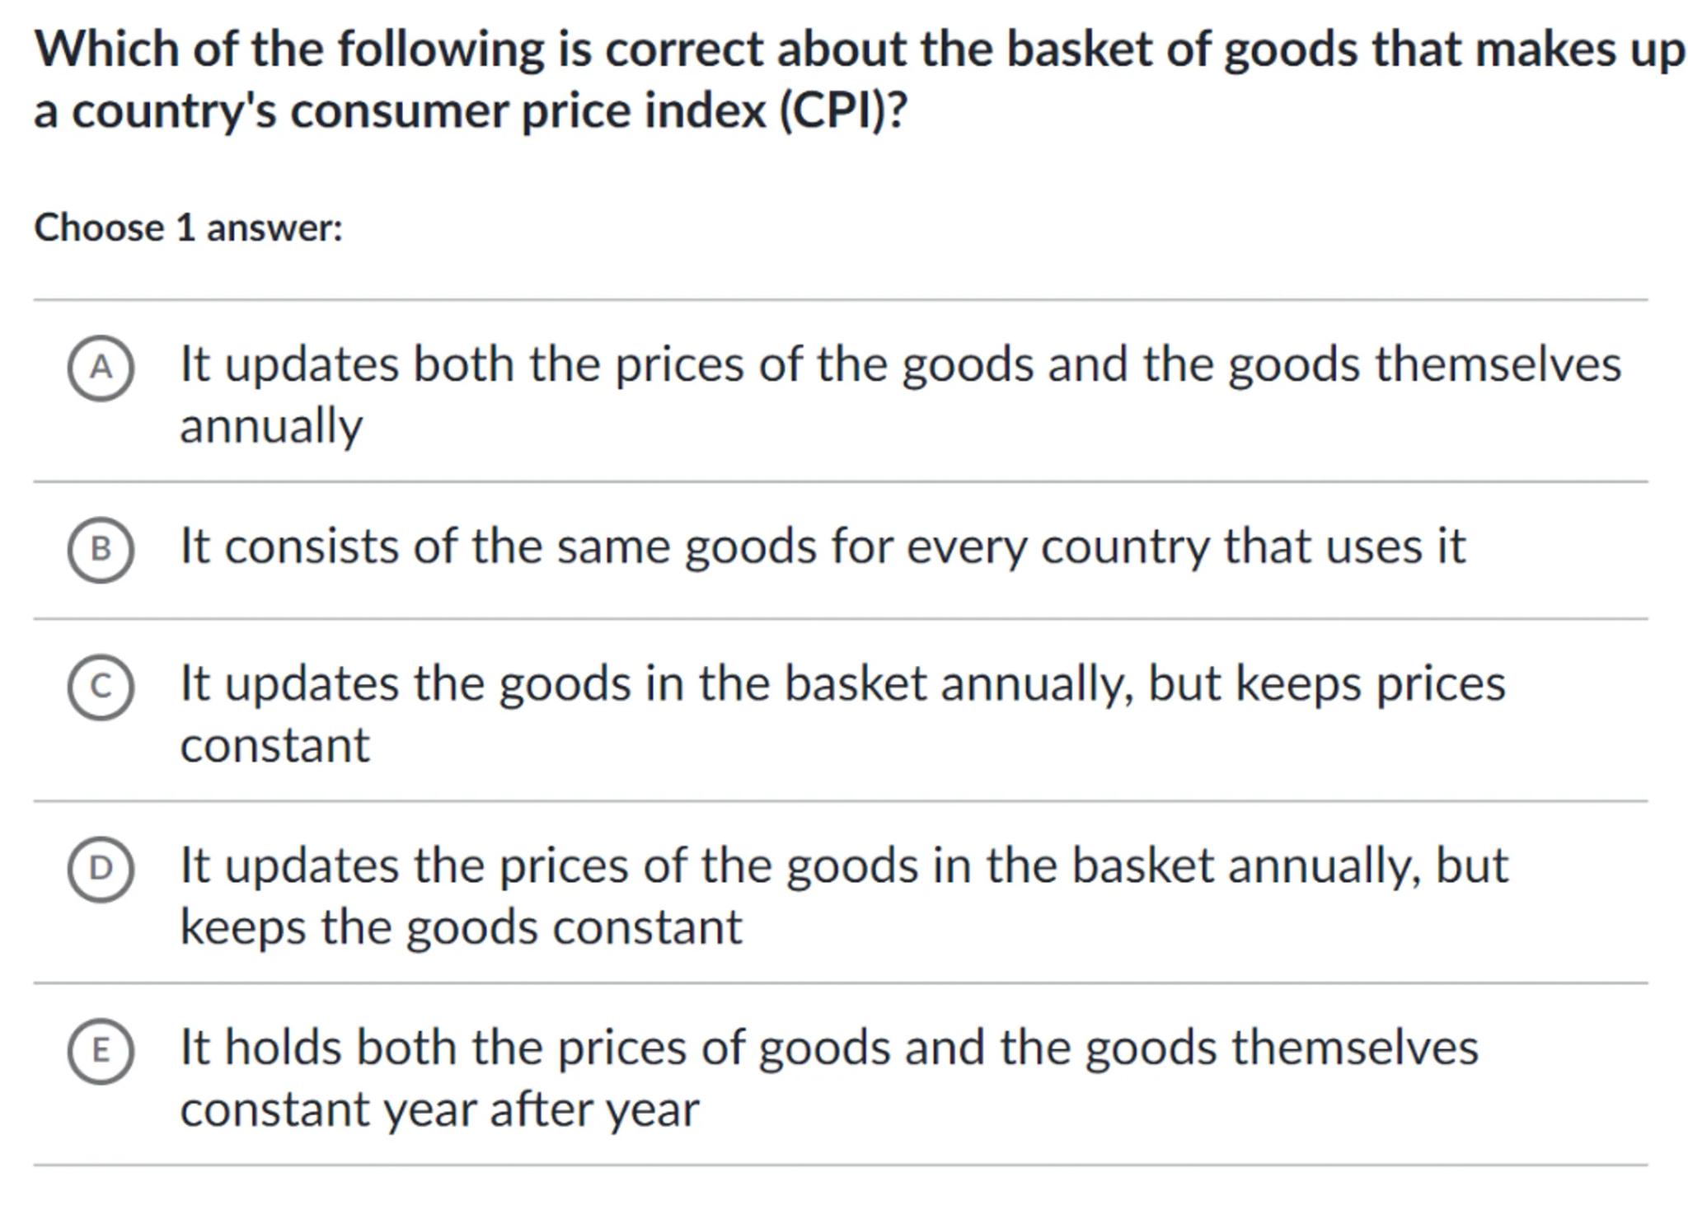Mark radio button E
This screenshot has height=1215, width=1688.
[x=101, y=1050]
